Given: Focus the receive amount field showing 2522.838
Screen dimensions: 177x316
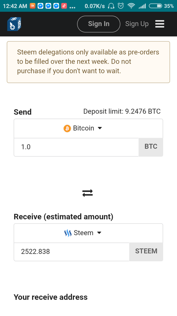Looking at the screenshot, I should (x=71, y=252).
